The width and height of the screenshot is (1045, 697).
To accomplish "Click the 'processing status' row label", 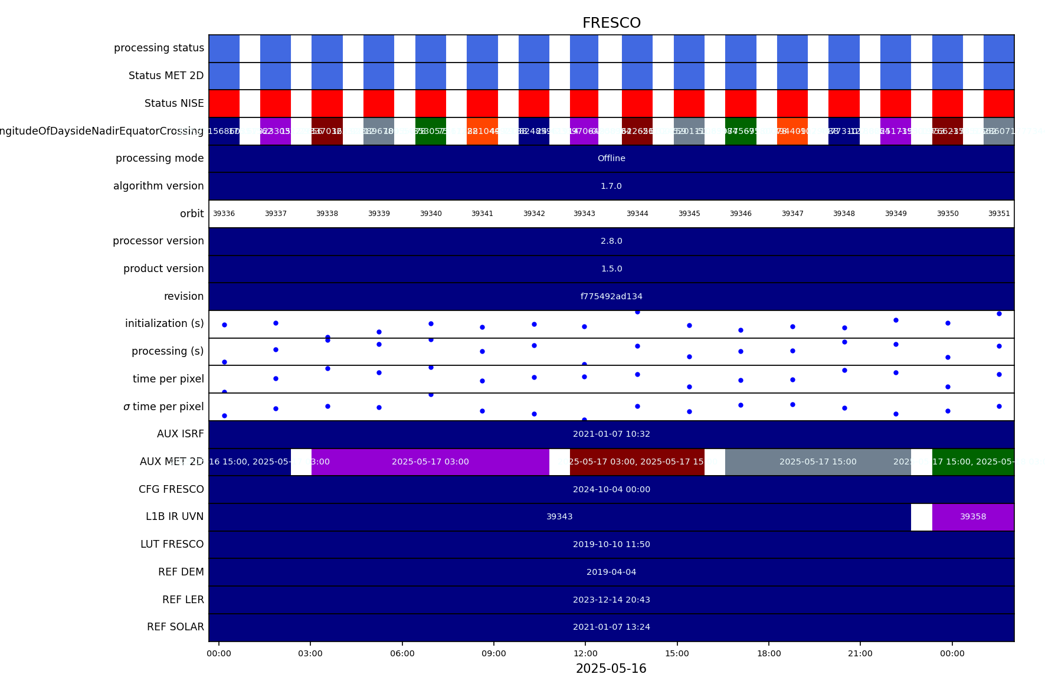I will [x=159, y=48].
